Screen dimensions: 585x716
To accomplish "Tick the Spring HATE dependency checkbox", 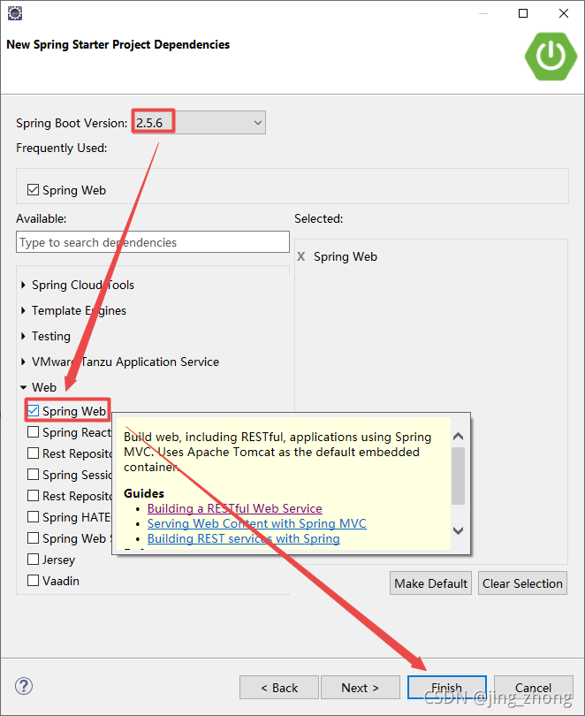I will 33,517.
